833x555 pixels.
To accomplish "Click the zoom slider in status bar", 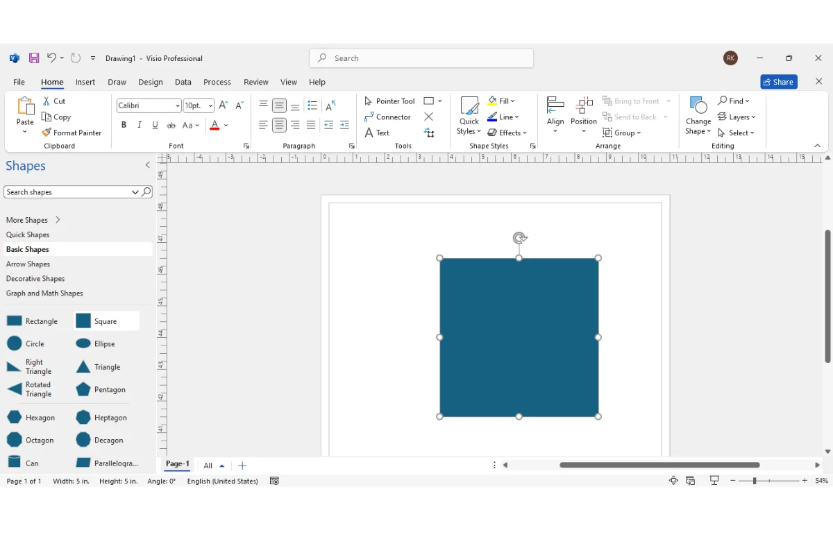I will tap(755, 481).
